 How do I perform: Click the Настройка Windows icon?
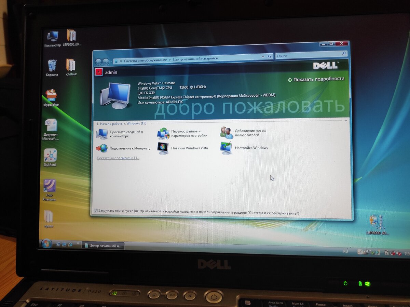(226, 148)
